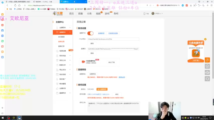Expand 数据分析 sidebar chevron

[70, 65]
